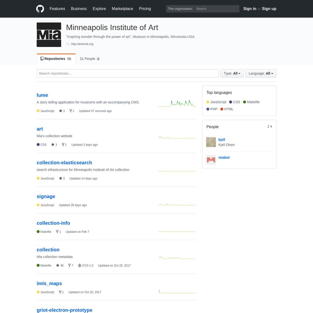The width and height of the screenshot is (313, 313).
Task: Switch to the People tab
Action: [x=90, y=59]
